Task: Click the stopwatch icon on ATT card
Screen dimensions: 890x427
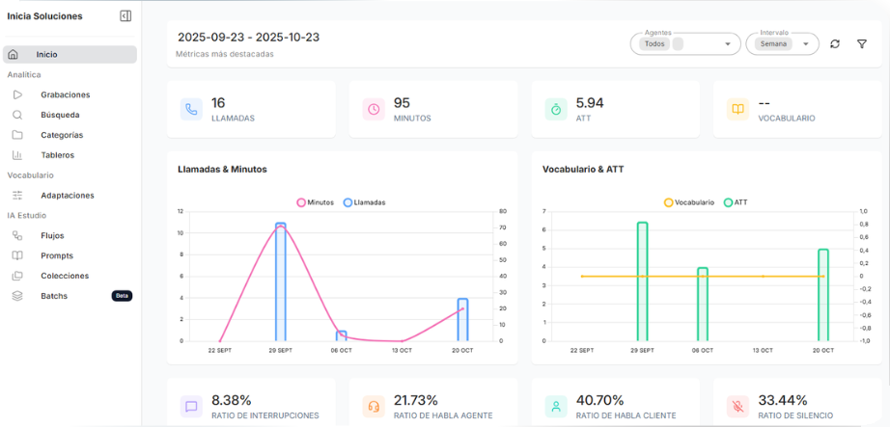Action: tap(556, 110)
